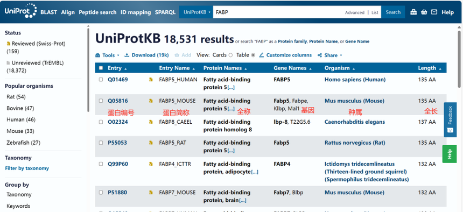Open Homo sapiens (Human) organism link
463x212 pixels.
[355, 80]
